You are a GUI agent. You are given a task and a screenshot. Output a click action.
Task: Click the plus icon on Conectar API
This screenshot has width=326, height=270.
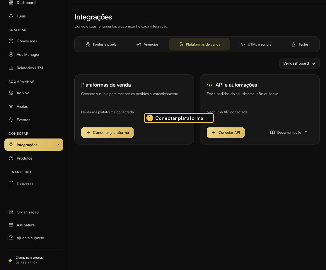click(x=214, y=132)
